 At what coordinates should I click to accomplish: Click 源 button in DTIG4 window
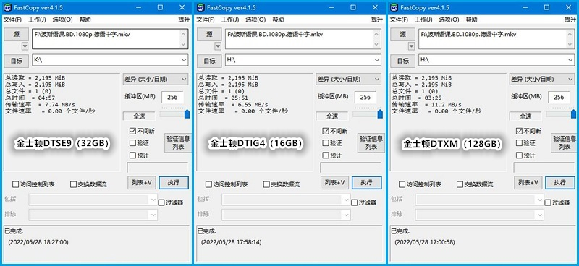[209, 34]
